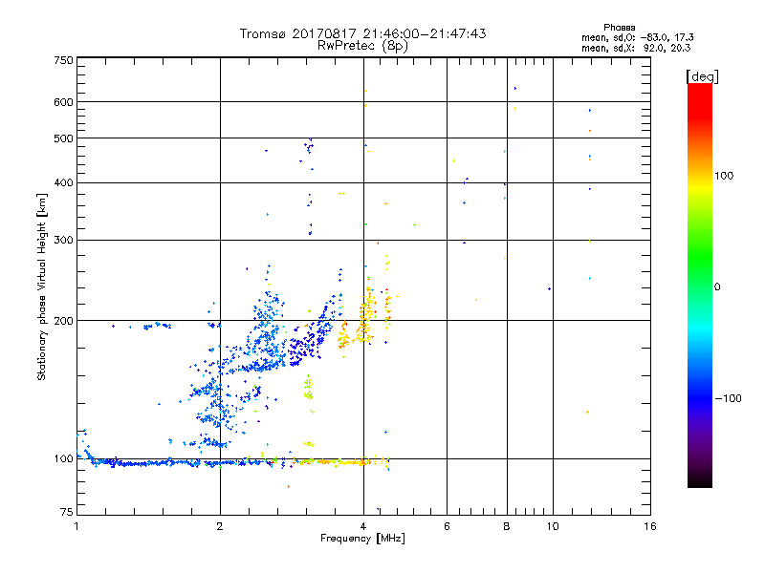Click the x-axis tick label '4'
The image size is (765, 573).
tap(363, 526)
